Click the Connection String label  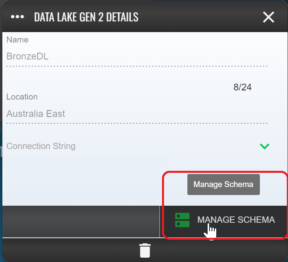point(41,146)
